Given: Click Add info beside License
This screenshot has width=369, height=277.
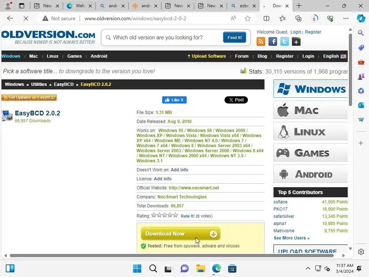Looking at the screenshot, I should (163, 179).
